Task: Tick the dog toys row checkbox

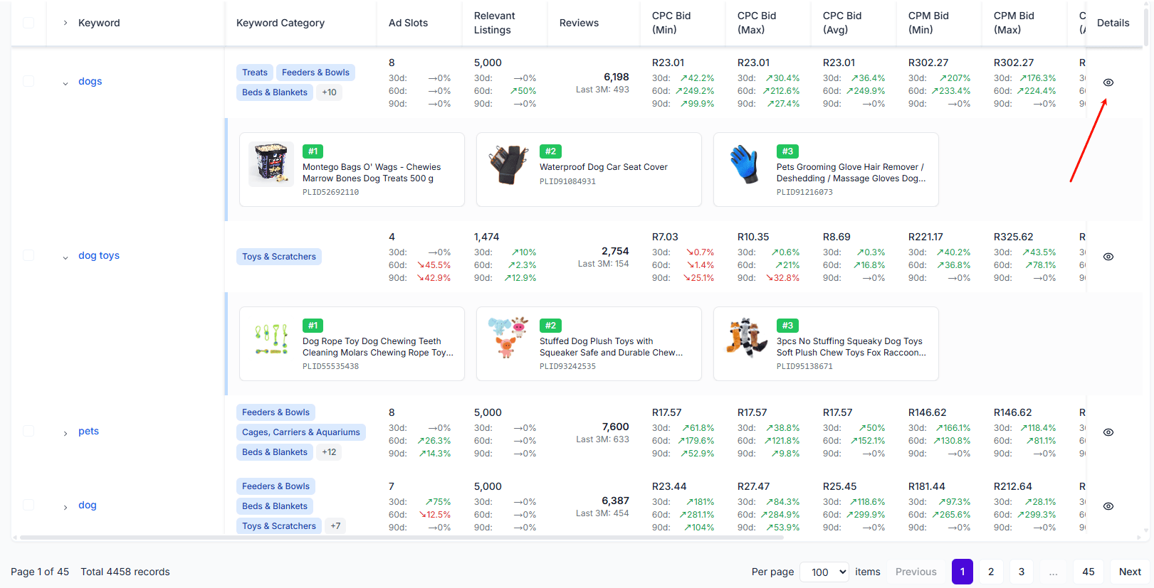Action: pyautogui.click(x=28, y=255)
